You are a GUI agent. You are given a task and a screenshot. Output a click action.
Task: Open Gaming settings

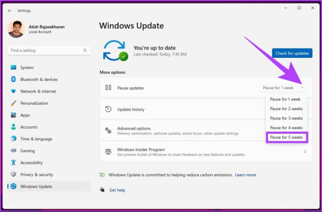pyautogui.click(x=49, y=151)
